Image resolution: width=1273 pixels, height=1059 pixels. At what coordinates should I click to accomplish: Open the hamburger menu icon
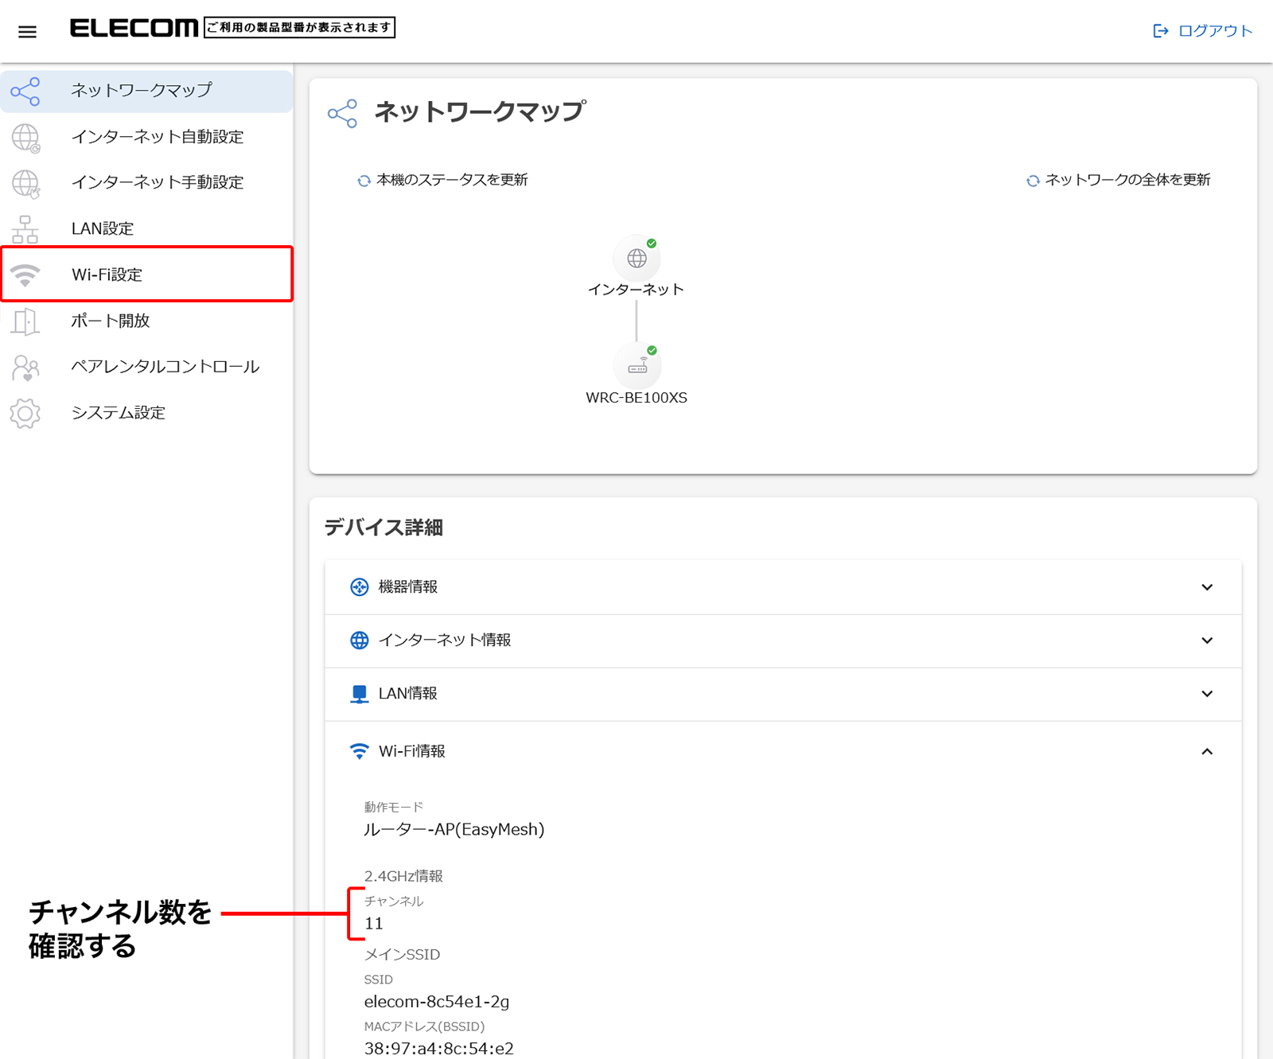(x=27, y=32)
